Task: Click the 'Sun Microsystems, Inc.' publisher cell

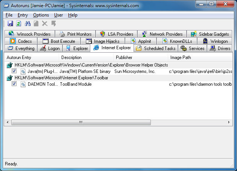Action: coord(135,71)
